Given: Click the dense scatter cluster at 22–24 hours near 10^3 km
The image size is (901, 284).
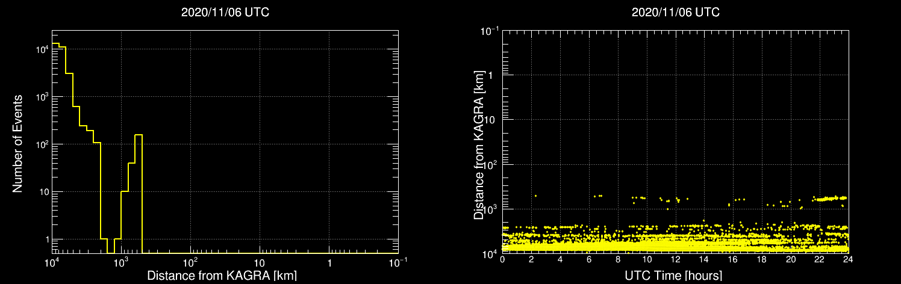Looking at the screenshot, I should [830, 198].
